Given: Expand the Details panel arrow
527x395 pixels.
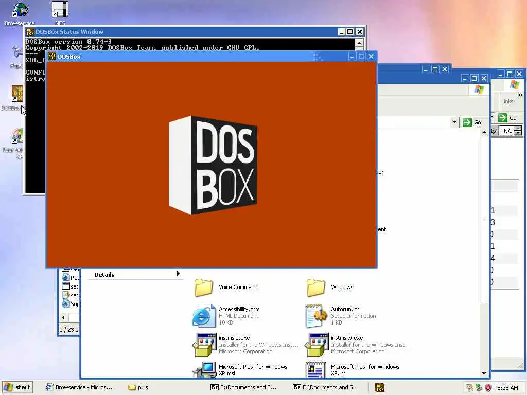Looking at the screenshot, I should tap(178, 274).
